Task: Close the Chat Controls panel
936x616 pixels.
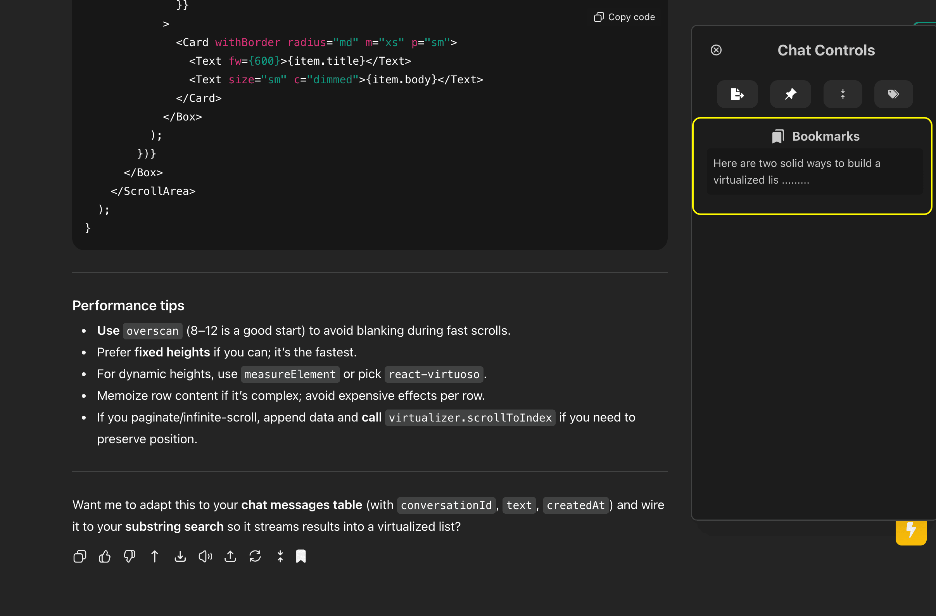Action: point(716,50)
